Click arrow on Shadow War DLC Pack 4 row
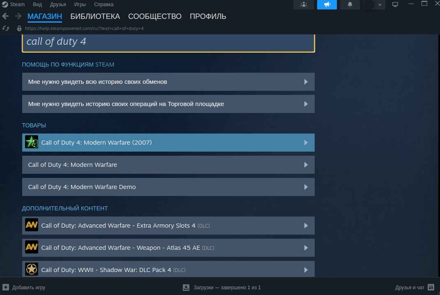 click(x=306, y=270)
